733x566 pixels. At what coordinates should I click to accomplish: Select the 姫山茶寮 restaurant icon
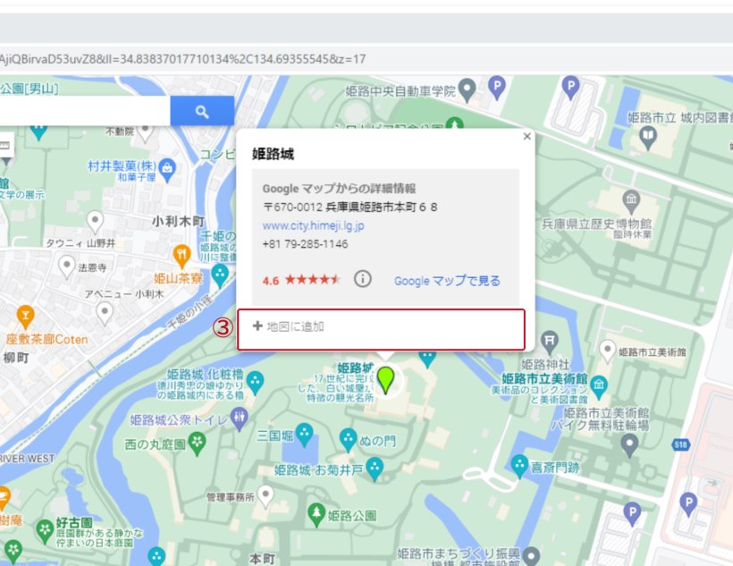coord(181,257)
